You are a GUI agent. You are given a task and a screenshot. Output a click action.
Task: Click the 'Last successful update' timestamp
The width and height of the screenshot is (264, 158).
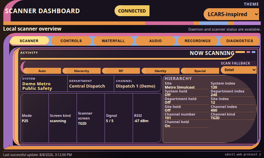[x=37, y=155]
